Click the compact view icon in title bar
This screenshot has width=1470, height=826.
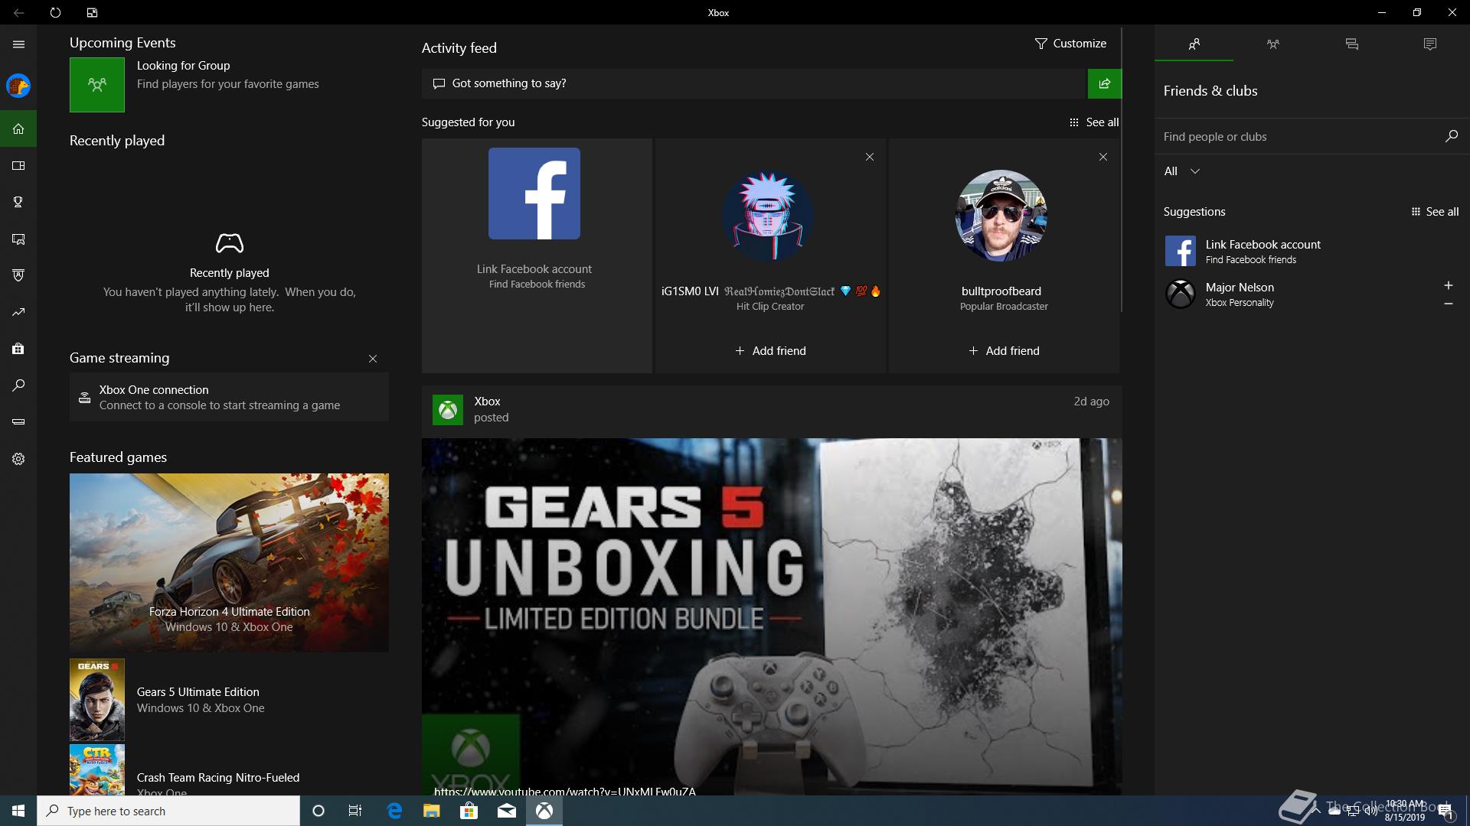(x=92, y=12)
